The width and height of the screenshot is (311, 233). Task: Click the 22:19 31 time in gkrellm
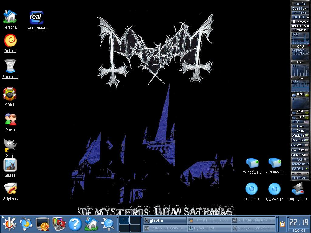tap(300, 13)
